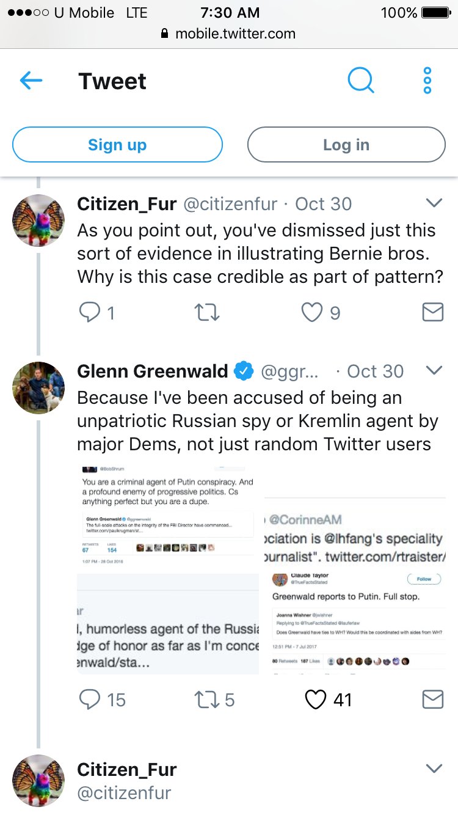458x815 pixels.
Task: Retweet Citizen_Fur's Bernie bros tweet
Action: (206, 313)
